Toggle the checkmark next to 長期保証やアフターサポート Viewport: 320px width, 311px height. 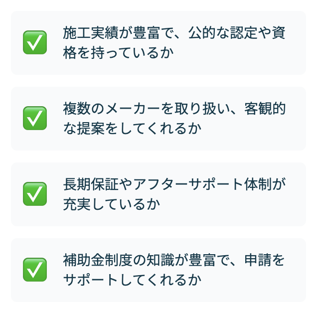tap(35, 194)
